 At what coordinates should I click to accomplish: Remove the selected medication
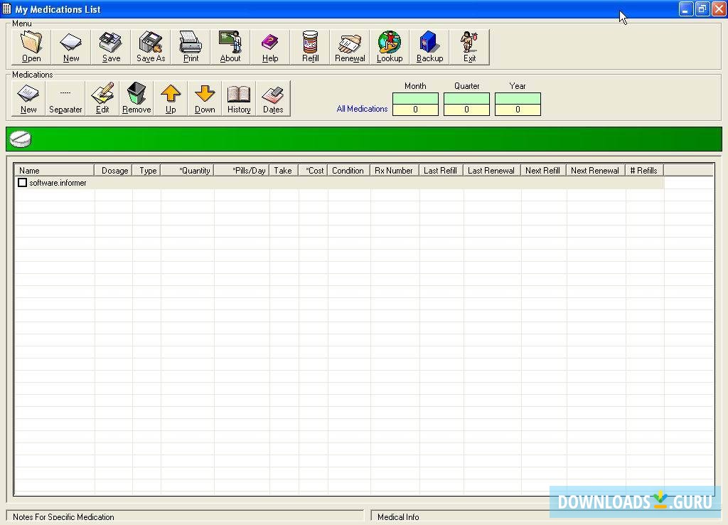[136, 98]
